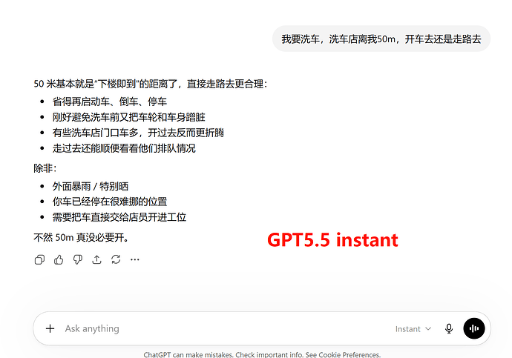The image size is (512, 358).
Task: Open the Cookie Preferences link
Action: 349,354
